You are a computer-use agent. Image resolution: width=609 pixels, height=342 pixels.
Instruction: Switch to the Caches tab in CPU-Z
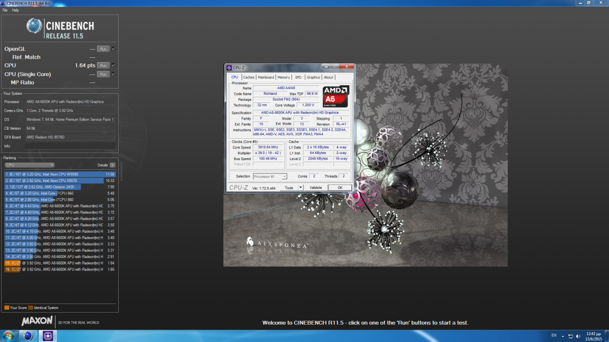[x=249, y=78]
